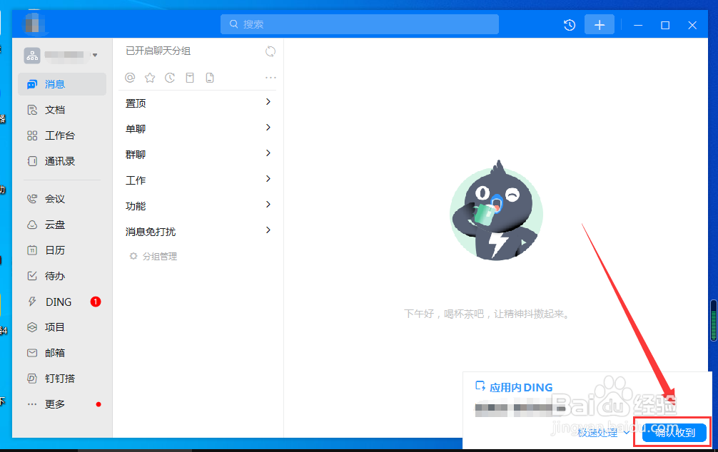The height and width of the screenshot is (452, 718).
Task: Click the document filter icon in chat list
Action: pyautogui.click(x=210, y=78)
